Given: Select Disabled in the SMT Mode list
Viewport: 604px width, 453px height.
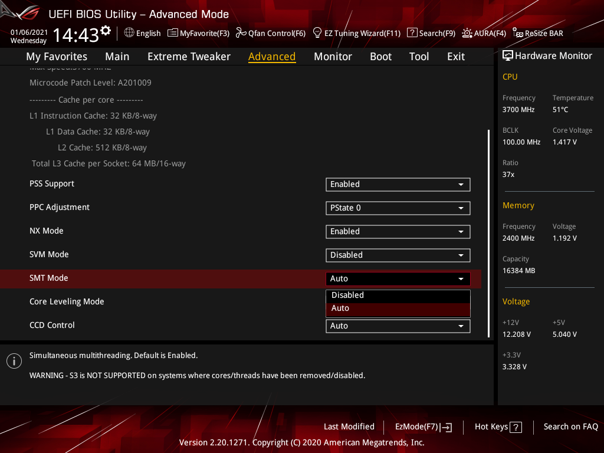Looking at the screenshot, I should click(x=398, y=295).
